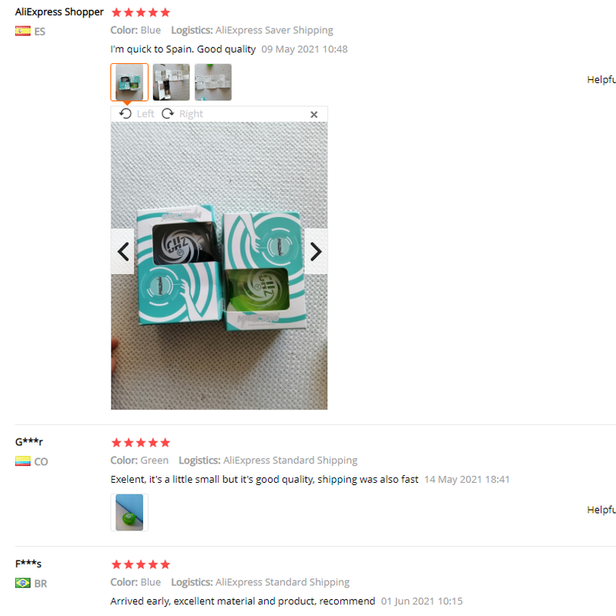Viewport: 616px width, 616px height.
Task: Click the five-star rating of G***r
Action: coord(141,443)
